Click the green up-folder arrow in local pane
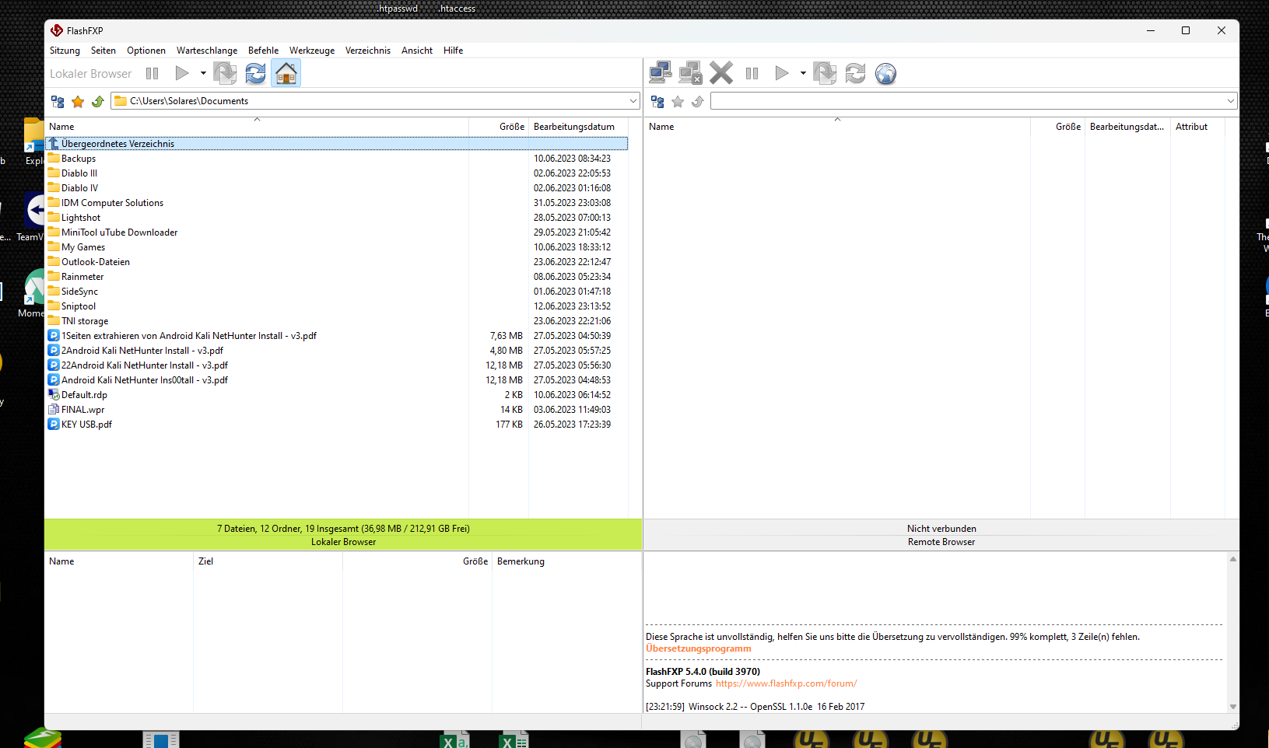 click(98, 102)
